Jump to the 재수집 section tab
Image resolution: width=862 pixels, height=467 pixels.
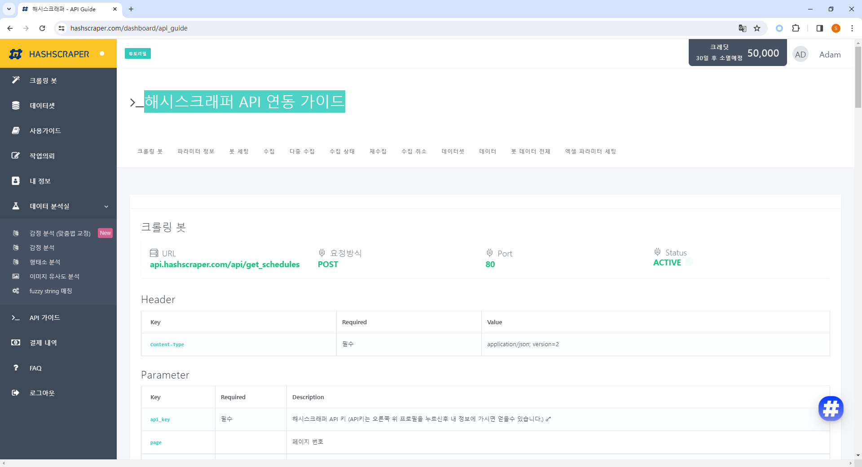[x=378, y=151]
